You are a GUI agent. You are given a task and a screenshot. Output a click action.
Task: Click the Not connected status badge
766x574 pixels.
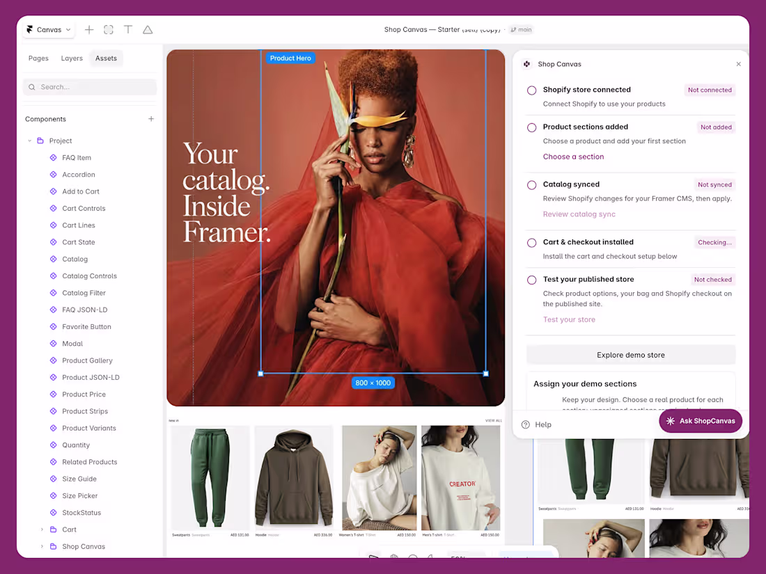(x=710, y=90)
